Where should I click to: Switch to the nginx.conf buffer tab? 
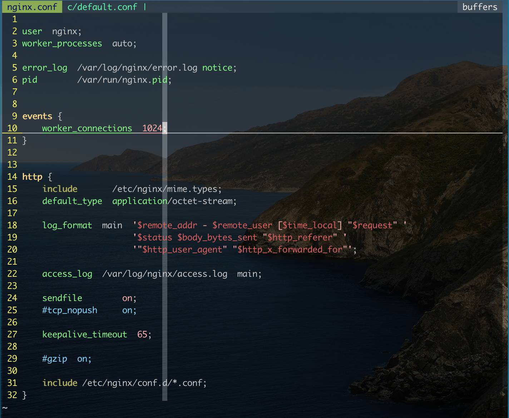click(32, 7)
